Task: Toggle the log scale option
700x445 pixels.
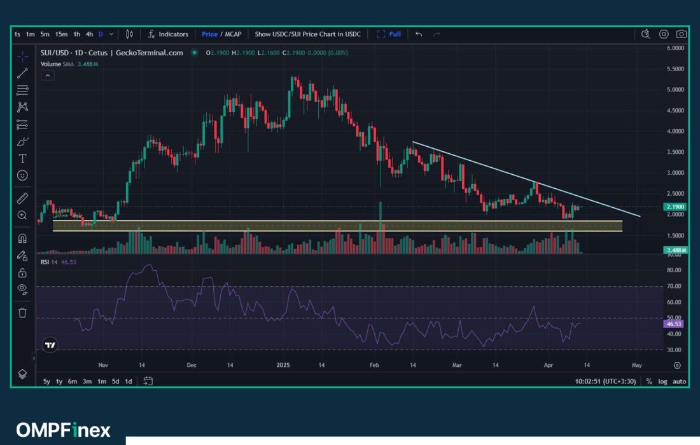Action: [663, 381]
